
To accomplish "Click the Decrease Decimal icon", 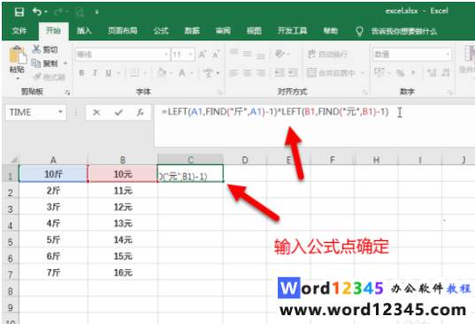I will click(x=445, y=73).
